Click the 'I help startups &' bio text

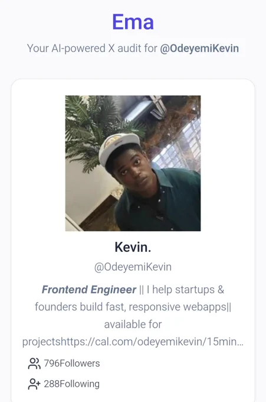pyautogui.click(x=185, y=290)
